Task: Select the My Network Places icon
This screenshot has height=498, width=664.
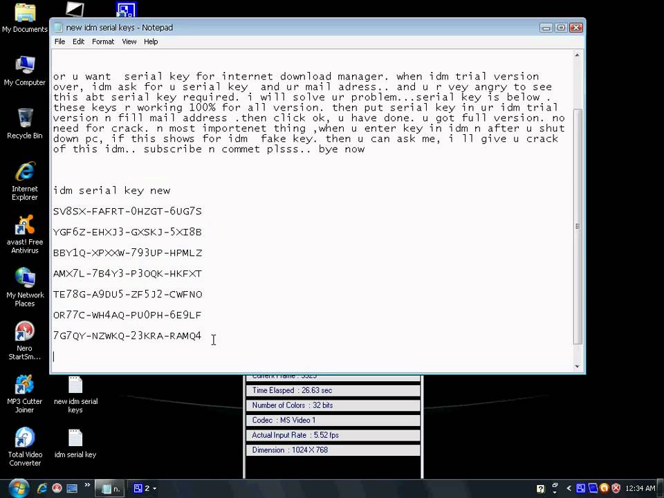Action: pyautogui.click(x=25, y=287)
